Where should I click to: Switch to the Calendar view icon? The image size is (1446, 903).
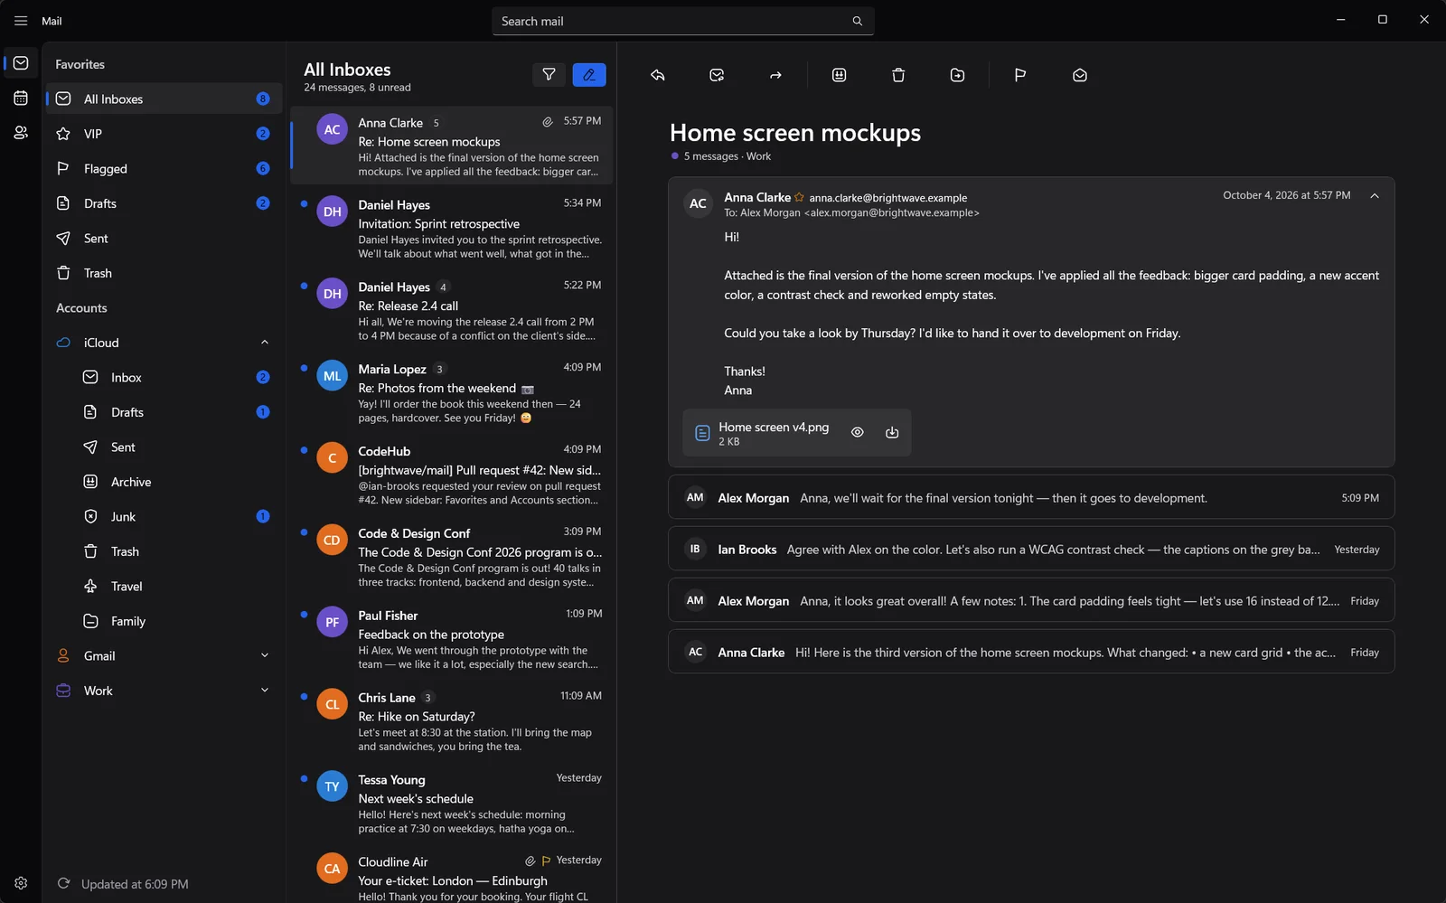21,98
